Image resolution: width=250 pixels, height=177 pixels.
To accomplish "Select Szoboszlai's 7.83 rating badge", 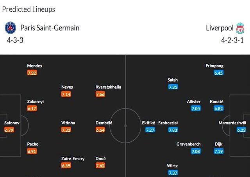I will [x=173, y=130].
